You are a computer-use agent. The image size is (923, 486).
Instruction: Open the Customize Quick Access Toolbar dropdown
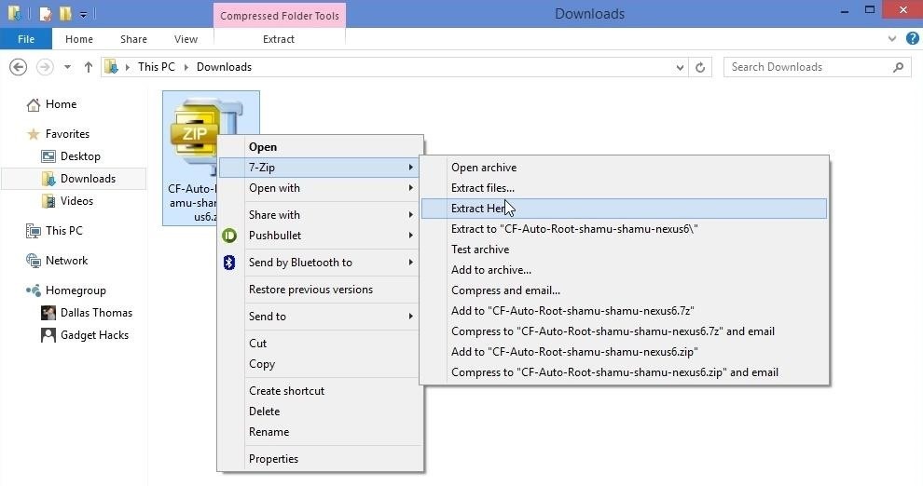[84, 14]
